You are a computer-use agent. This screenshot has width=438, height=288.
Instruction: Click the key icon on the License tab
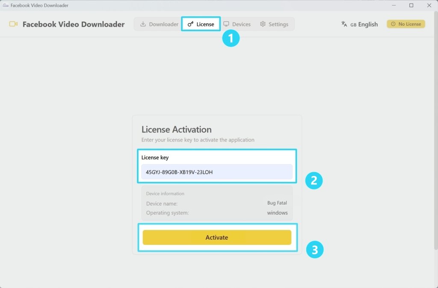click(189, 24)
